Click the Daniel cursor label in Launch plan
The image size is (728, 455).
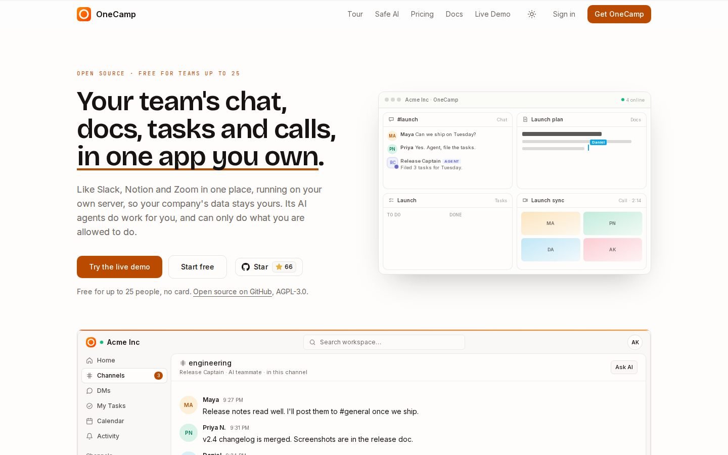pyautogui.click(x=598, y=143)
